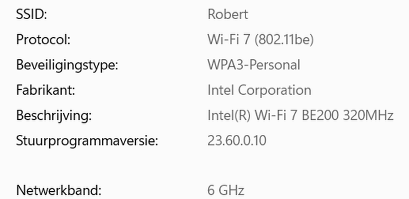Select the WPA3-Personal security value

[254, 65]
